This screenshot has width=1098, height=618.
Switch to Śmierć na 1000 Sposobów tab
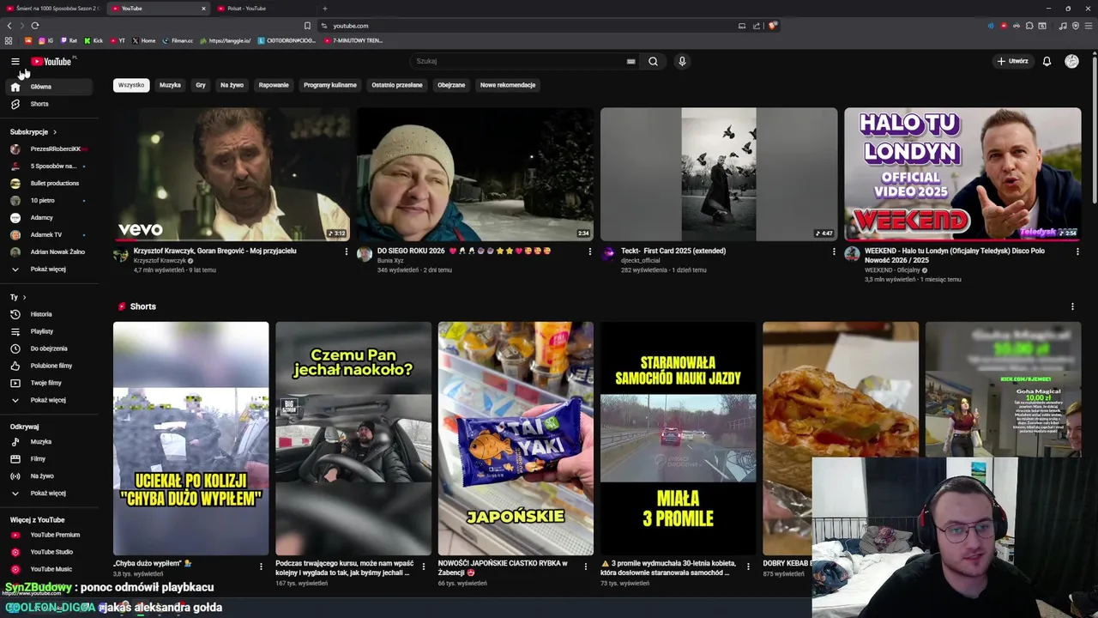[x=53, y=9]
